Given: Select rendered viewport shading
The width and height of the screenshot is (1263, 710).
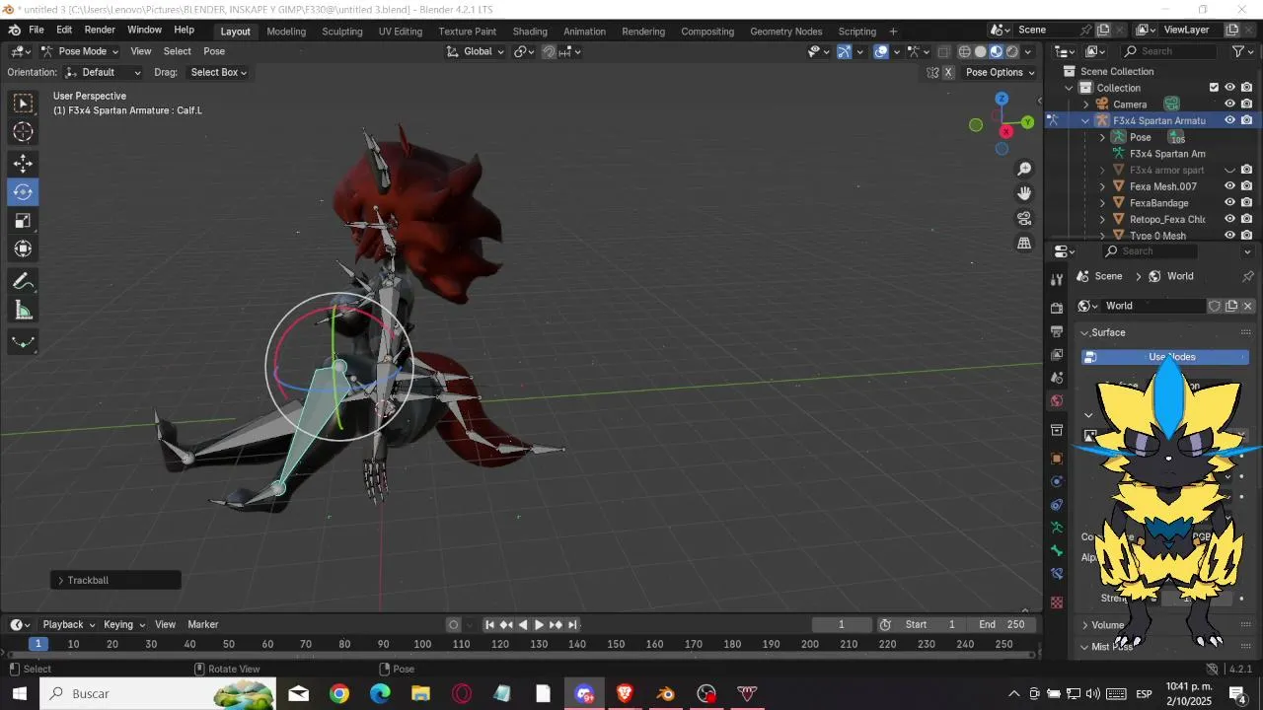Looking at the screenshot, I should 1012,51.
